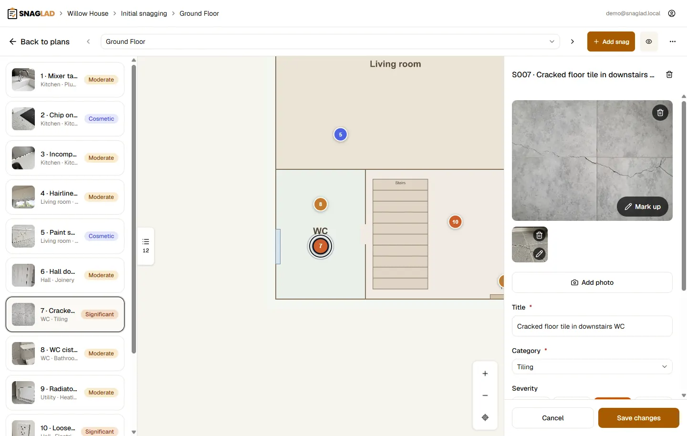
Task: Click Initial snagging breadcrumb
Action: click(144, 13)
